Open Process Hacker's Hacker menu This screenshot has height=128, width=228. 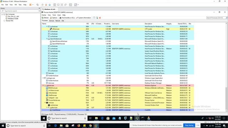pos(44,15)
